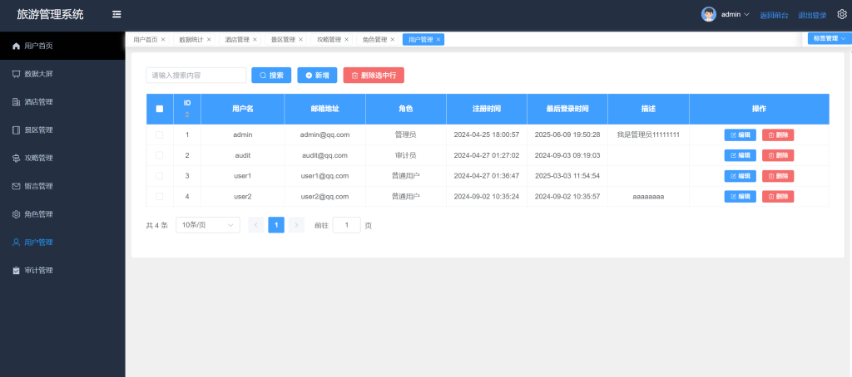Open the 10条/页 page size dropdown
The height and width of the screenshot is (377, 852).
coord(208,224)
